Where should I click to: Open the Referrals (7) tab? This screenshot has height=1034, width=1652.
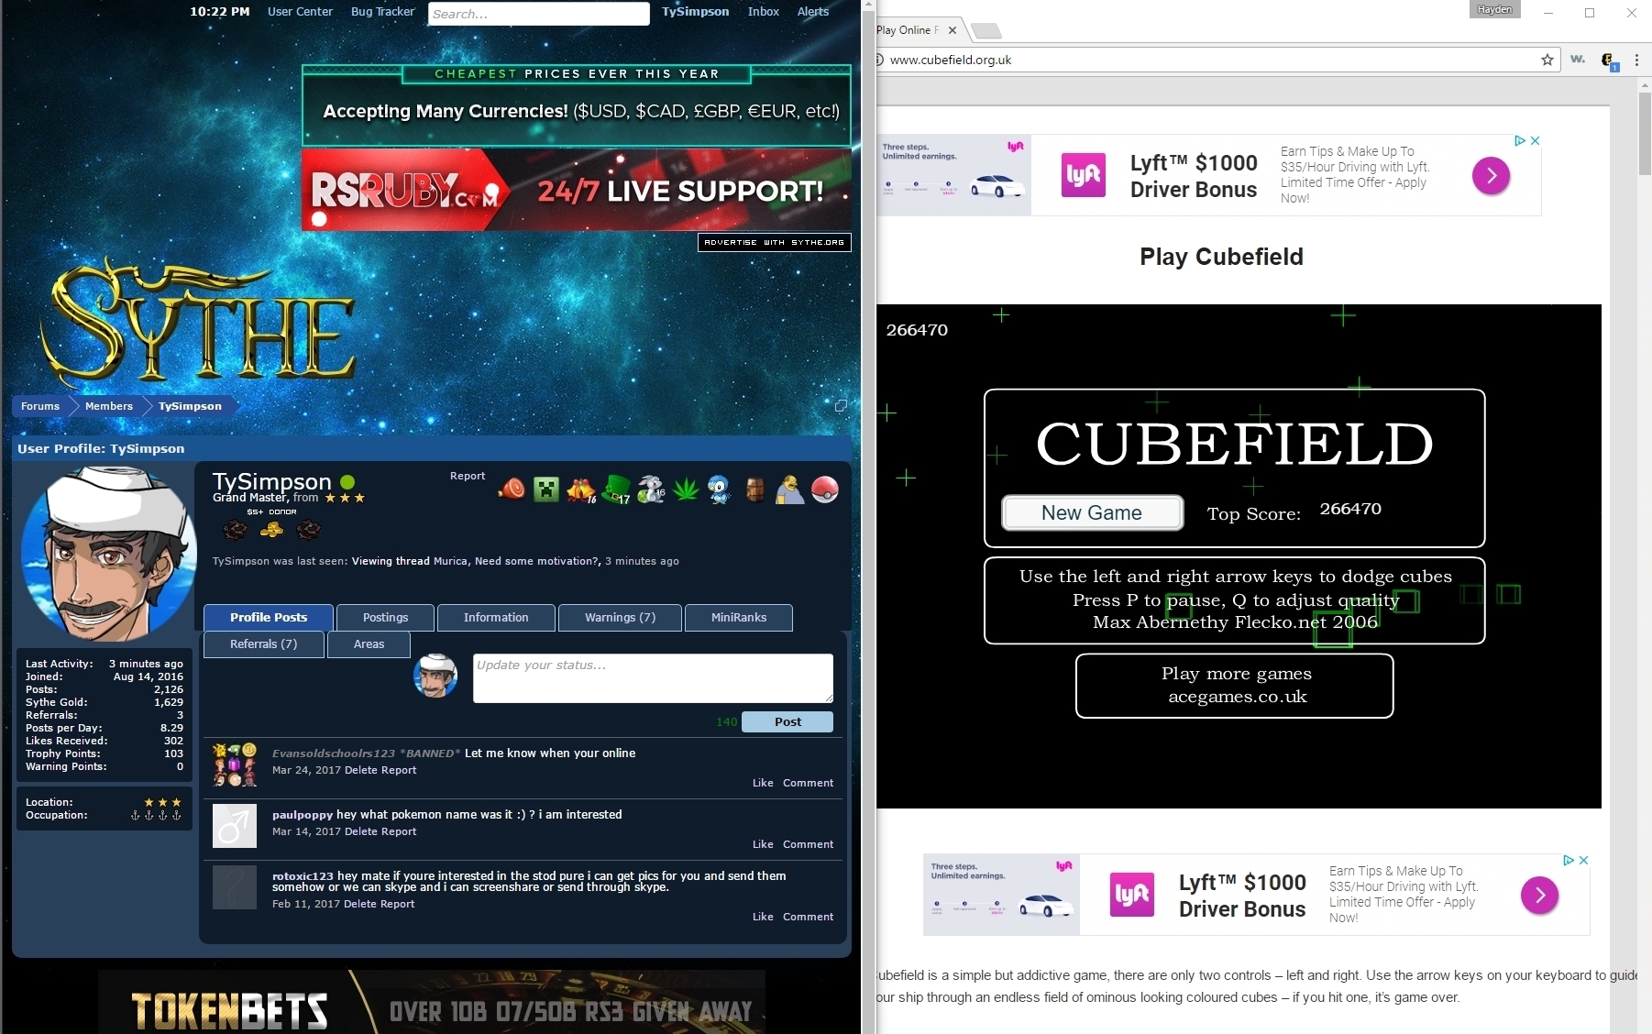(263, 643)
